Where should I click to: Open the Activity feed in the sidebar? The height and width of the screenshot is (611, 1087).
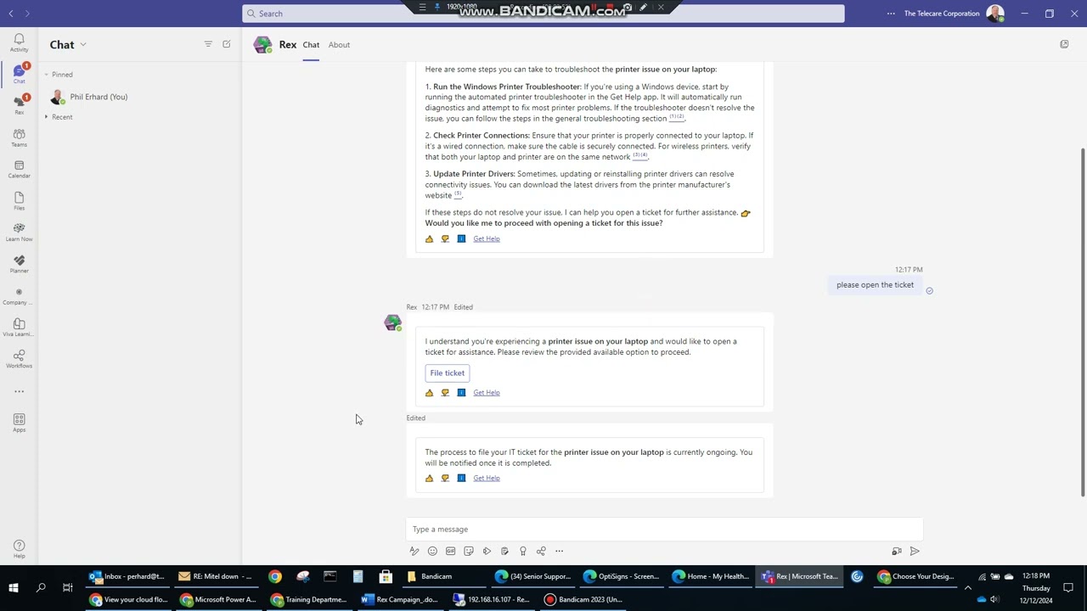[19, 43]
